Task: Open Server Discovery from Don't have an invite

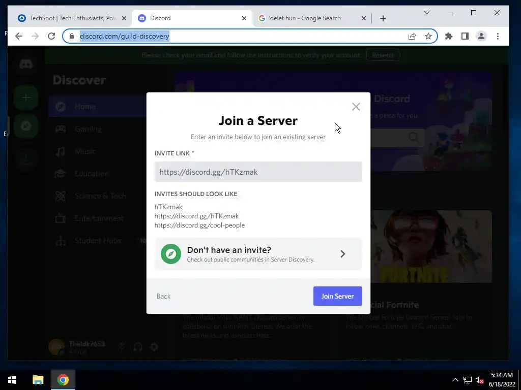Action: pos(258,254)
